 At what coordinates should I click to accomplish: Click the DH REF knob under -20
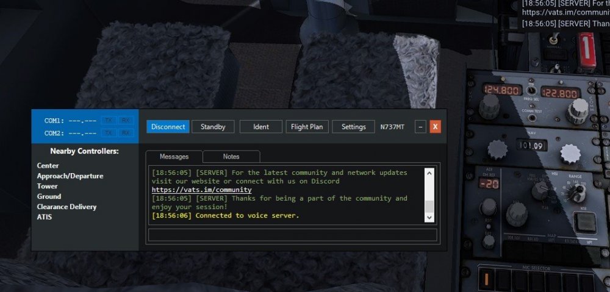[x=488, y=207]
